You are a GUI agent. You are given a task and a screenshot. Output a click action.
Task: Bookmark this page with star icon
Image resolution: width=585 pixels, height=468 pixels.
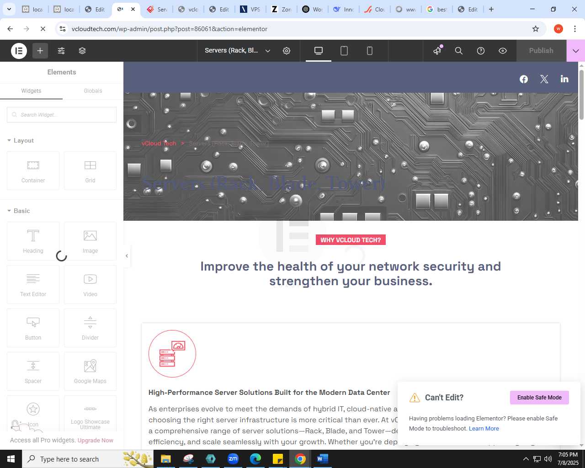pyautogui.click(x=536, y=29)
